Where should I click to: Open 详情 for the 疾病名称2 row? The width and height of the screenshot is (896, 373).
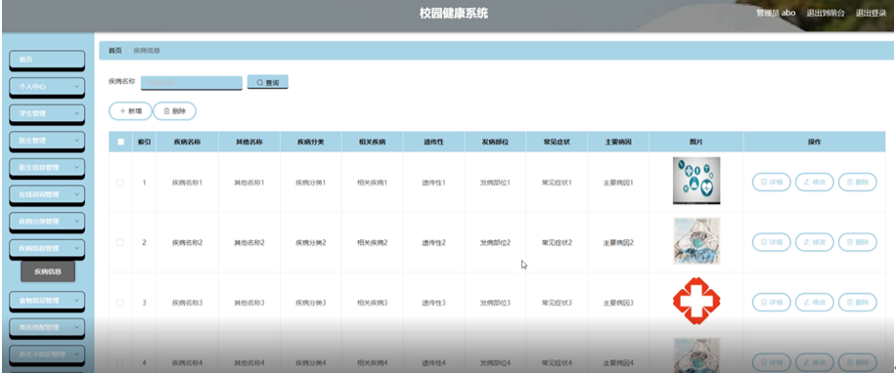772,242
